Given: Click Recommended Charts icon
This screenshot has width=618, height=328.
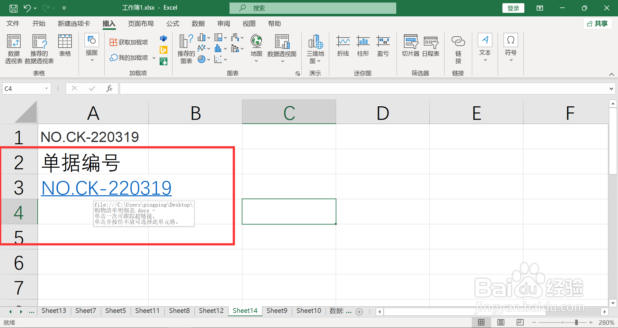Looking at the screenshot, I should (x=186, y=49).
